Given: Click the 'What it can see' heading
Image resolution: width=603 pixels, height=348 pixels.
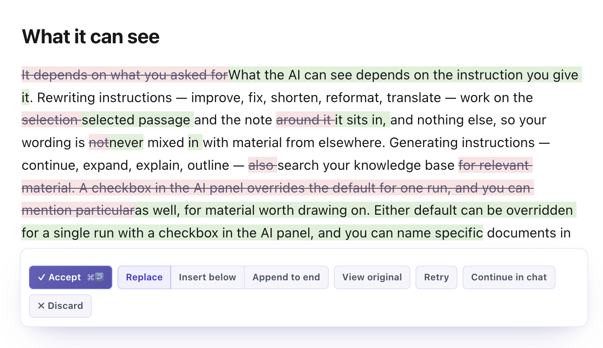Looking at the screenshot, I should coord(90,37).
